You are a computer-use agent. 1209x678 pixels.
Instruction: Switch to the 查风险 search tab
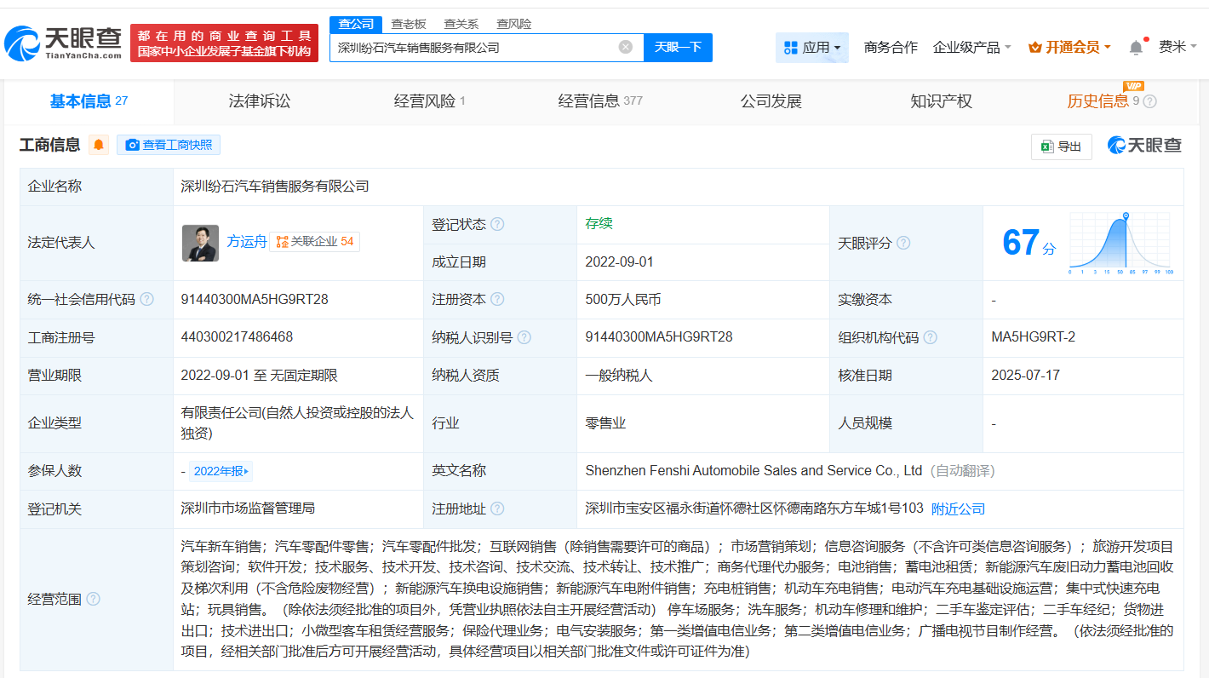tap(513, 24)
